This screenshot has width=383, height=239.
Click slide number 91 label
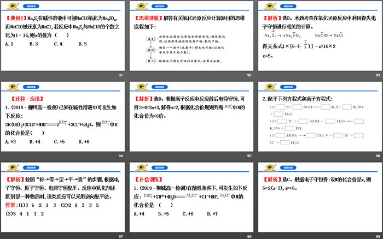pyautogui.click(x=121, y=75)
